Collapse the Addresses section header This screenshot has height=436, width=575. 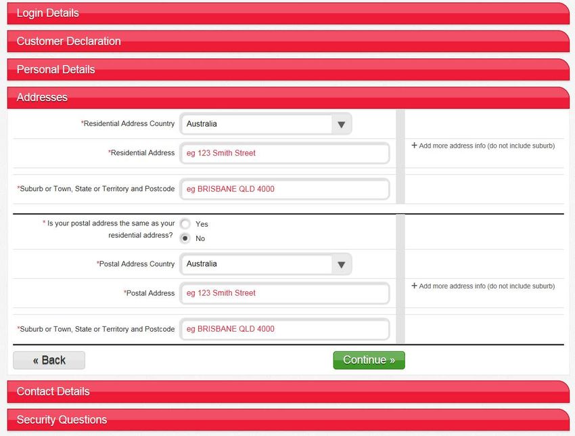(x=288, y=97)
